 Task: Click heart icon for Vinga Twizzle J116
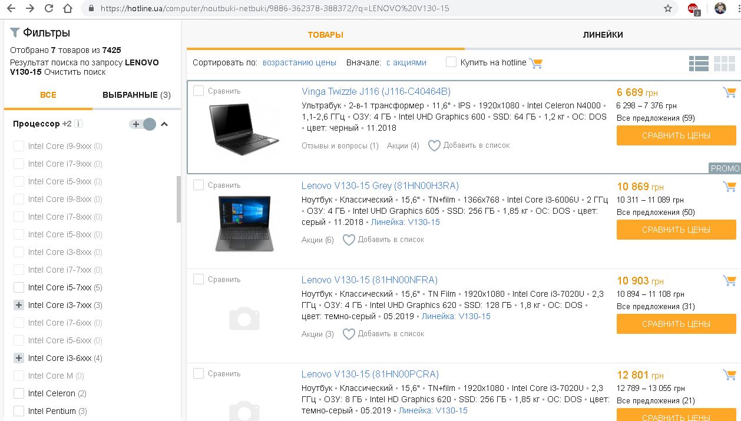pyautogui.click(x=434, y=145)
